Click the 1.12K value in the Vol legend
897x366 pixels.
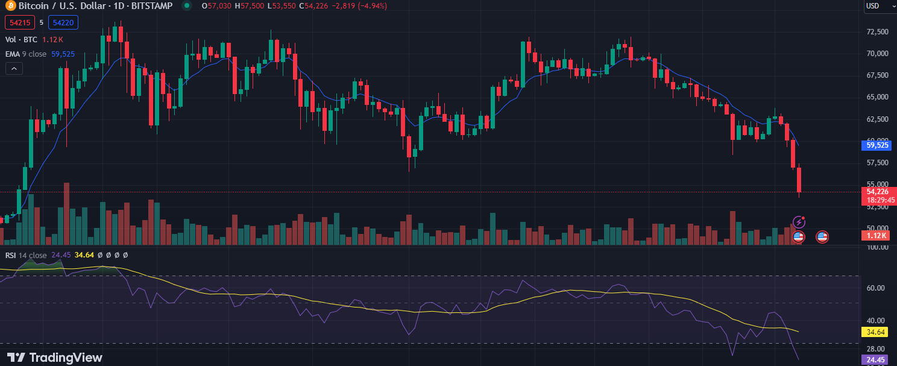coord(52,39)
